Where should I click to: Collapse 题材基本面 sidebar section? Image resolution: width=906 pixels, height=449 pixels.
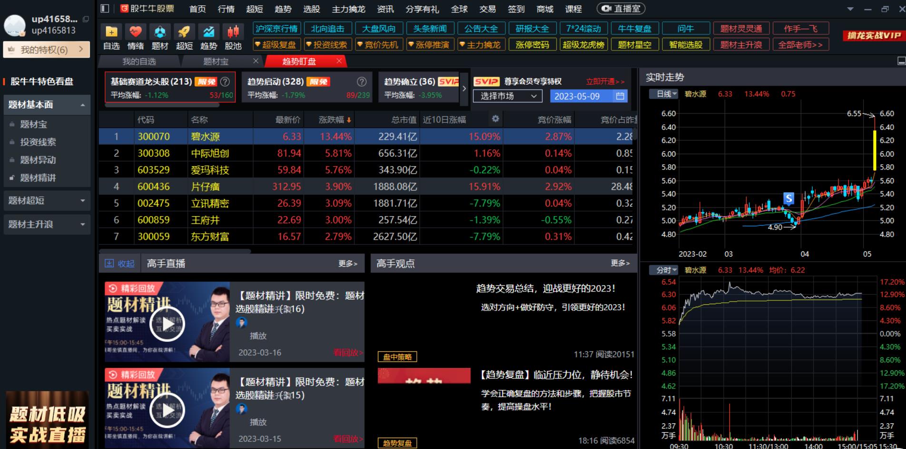coord(47,105)
